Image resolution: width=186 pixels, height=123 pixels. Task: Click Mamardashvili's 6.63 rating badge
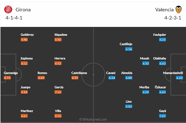[179, 78]
